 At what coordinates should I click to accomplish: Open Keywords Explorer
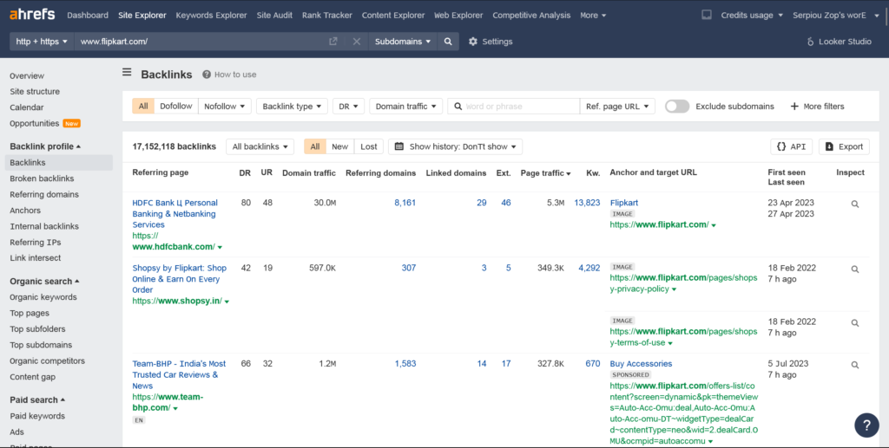tap(212, 16)
